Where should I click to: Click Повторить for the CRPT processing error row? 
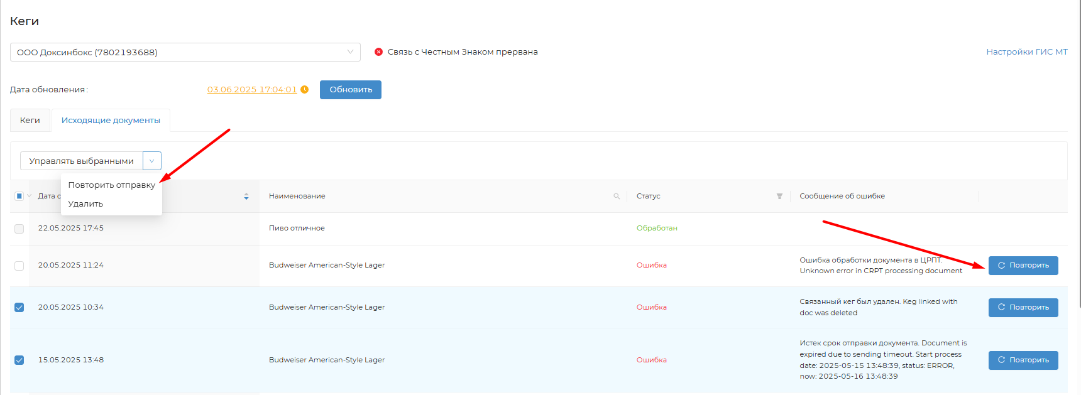click(1023, 266)
